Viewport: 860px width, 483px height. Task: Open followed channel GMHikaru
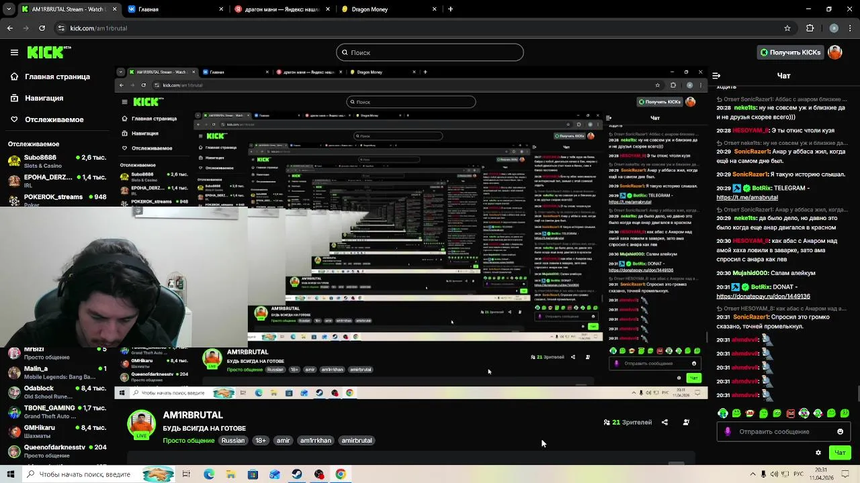pyautogui.click(x=57, y=431)
